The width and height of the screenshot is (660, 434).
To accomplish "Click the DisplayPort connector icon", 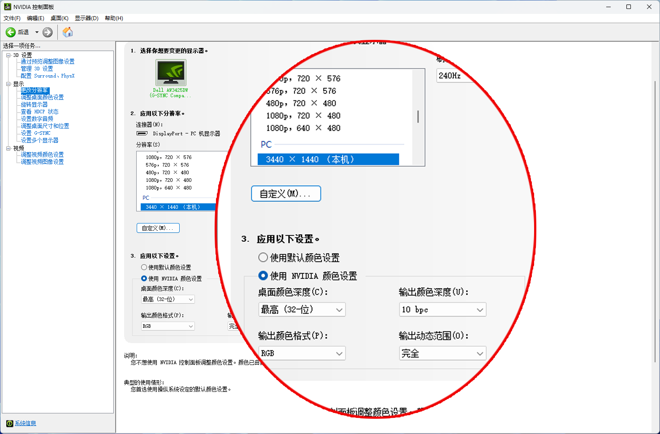I will pos(142,133).
